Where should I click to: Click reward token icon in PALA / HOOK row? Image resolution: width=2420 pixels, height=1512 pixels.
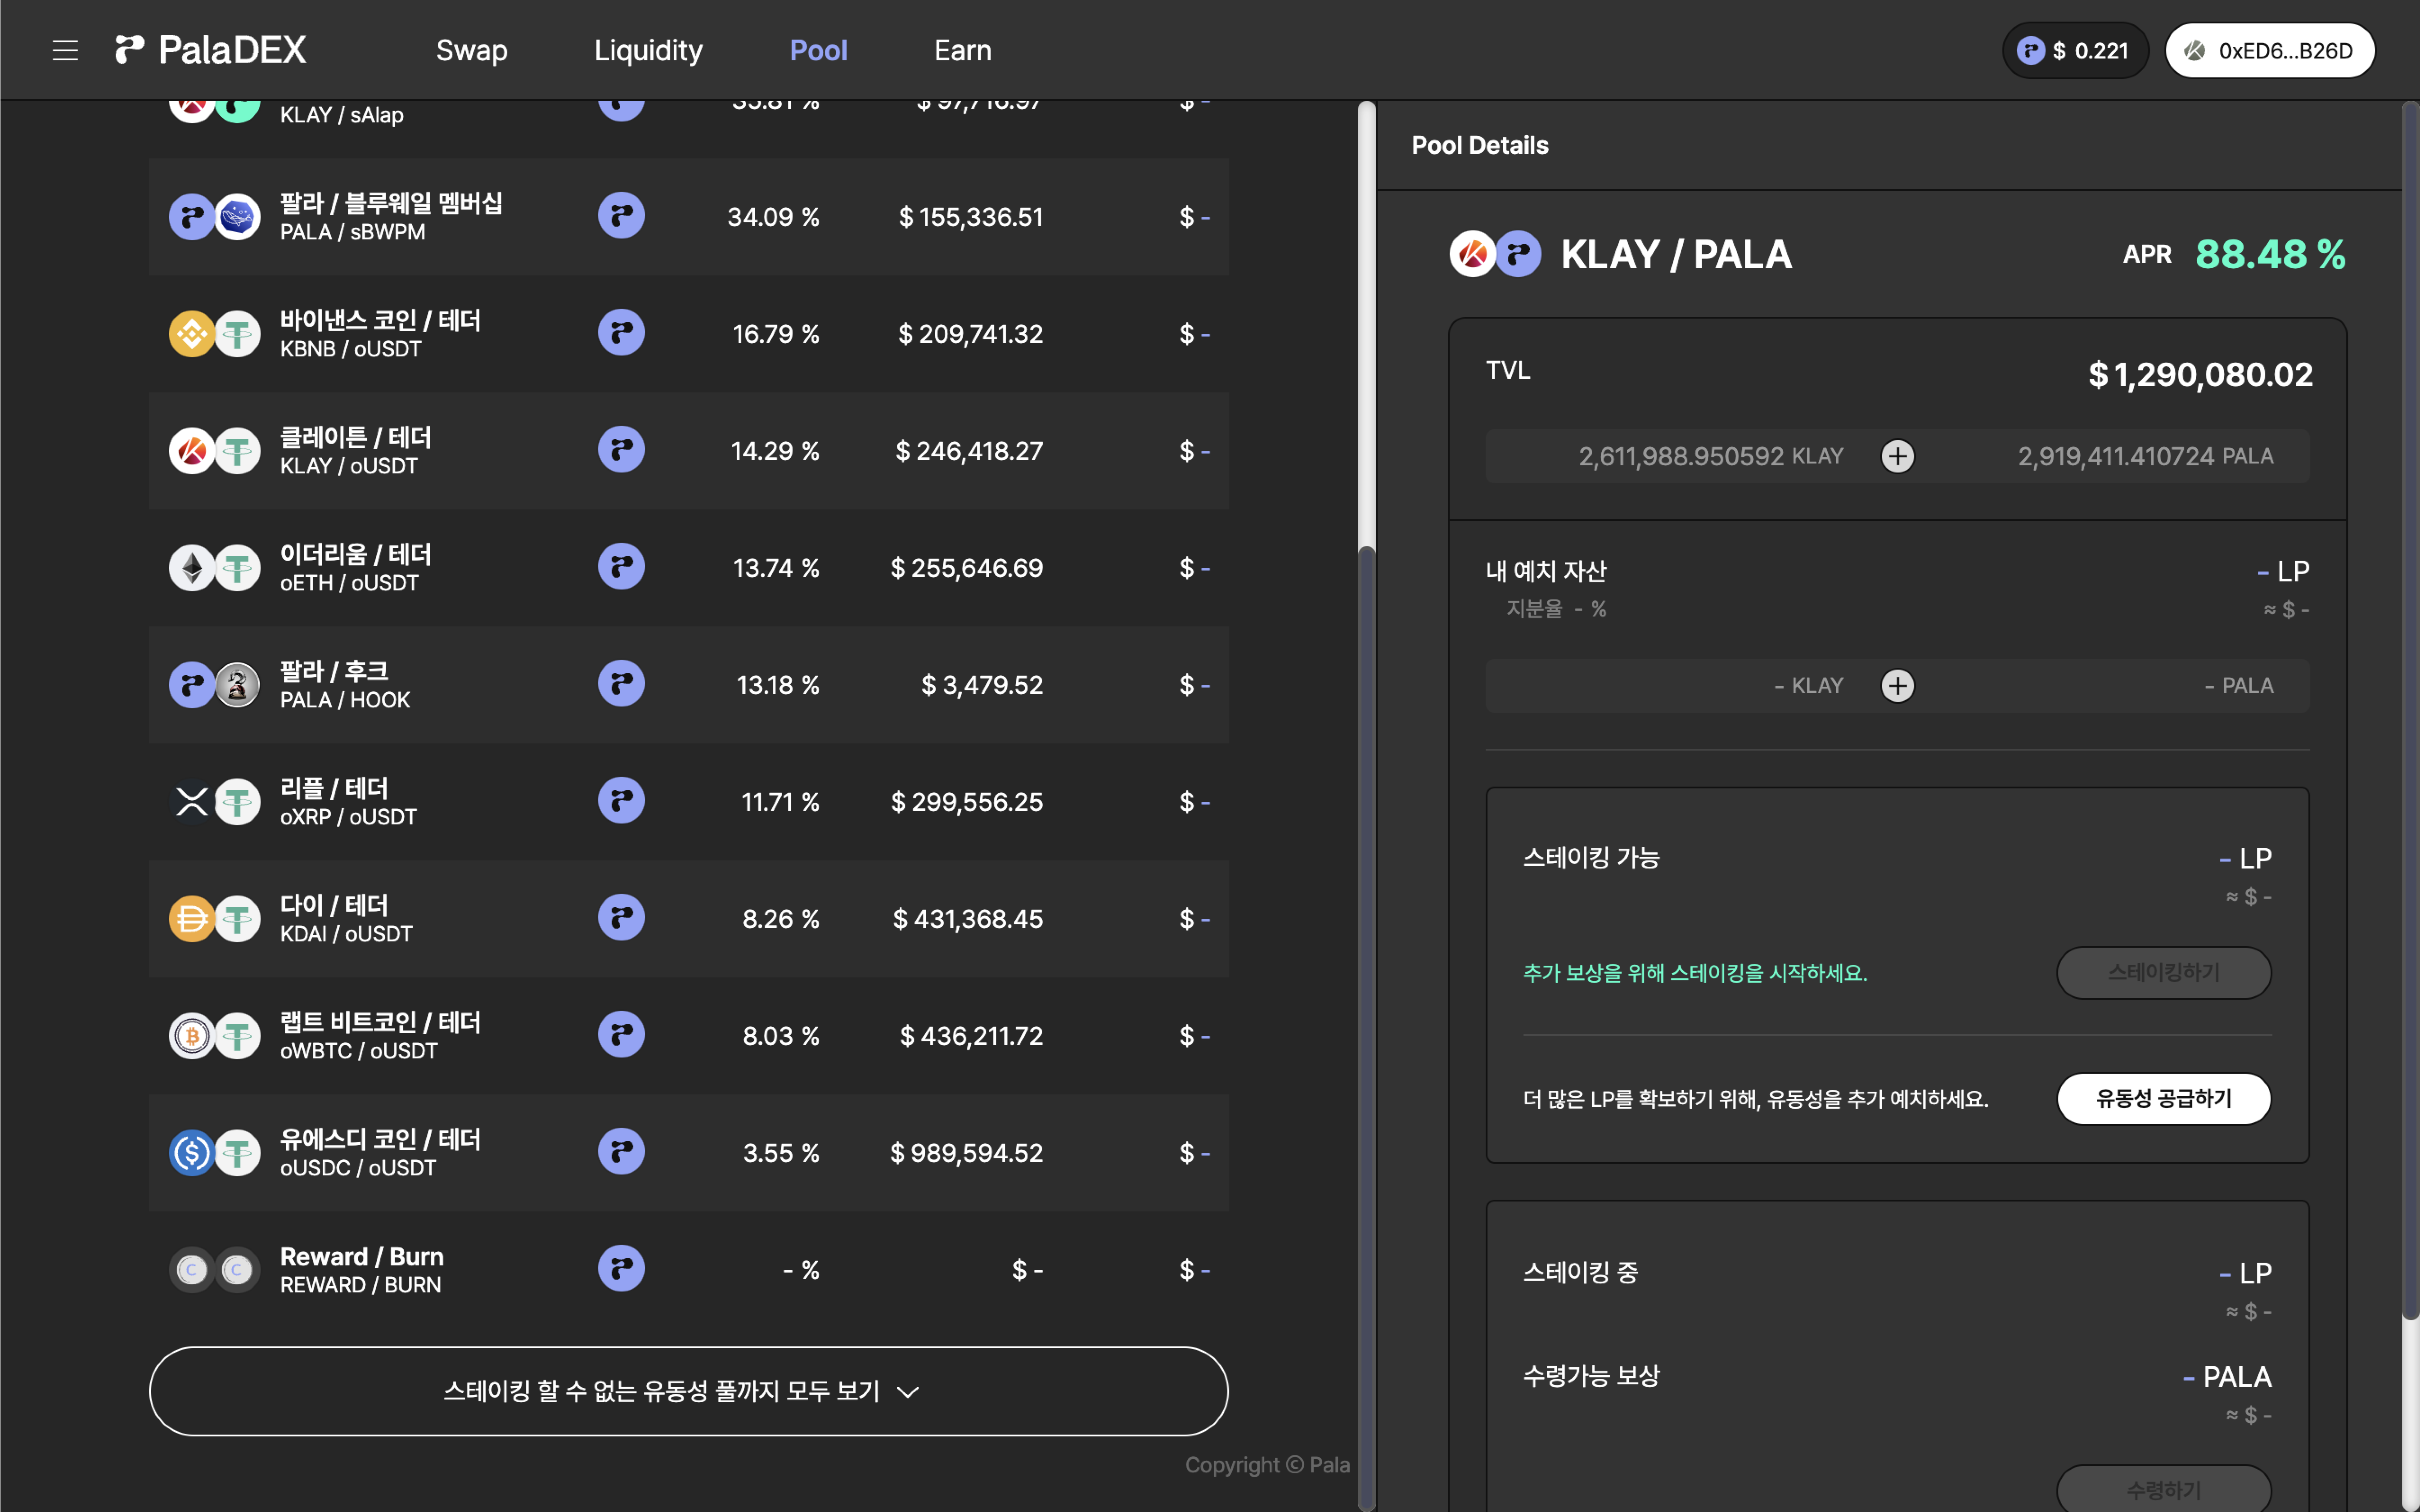click(x=621, y=684)
